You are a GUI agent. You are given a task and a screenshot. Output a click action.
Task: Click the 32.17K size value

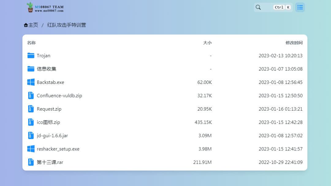pyautogui.click(x=204, y=96)
